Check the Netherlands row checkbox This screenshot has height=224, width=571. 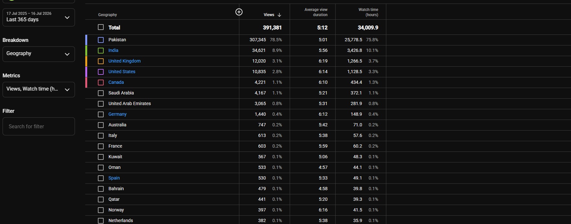(101, 221)
